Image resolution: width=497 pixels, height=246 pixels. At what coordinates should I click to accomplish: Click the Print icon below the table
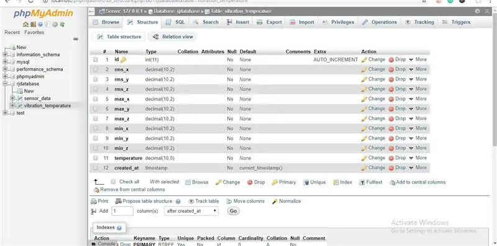[94, 201]
